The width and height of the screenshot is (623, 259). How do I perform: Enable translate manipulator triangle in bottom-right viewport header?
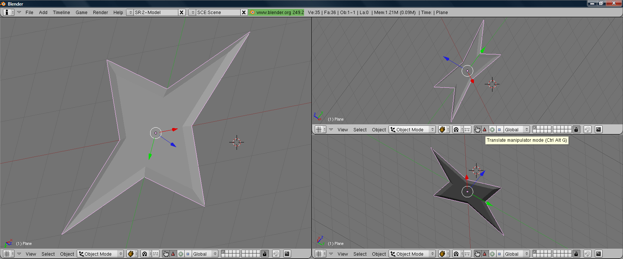pos(485,254)
